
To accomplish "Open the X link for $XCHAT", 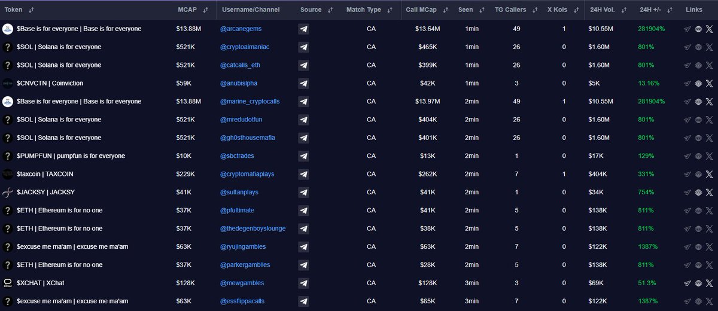I will [710, 283].
